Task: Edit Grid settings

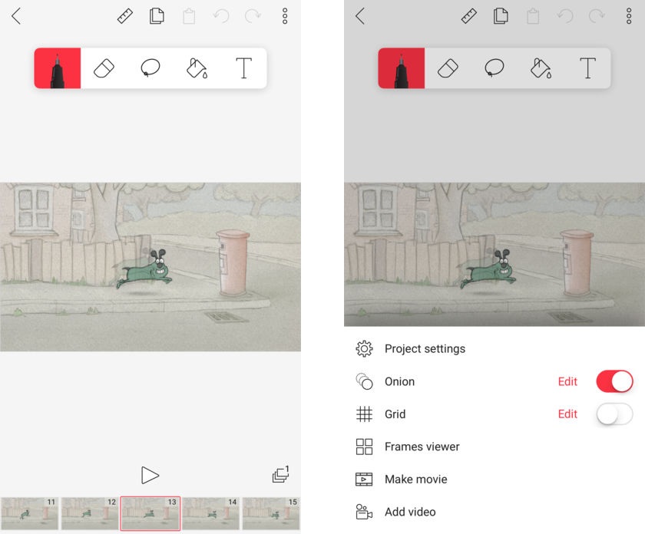Action: coord(567,414)
